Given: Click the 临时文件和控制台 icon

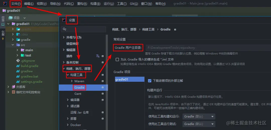Looking at the screenshot, I should [x=14, y=92].
